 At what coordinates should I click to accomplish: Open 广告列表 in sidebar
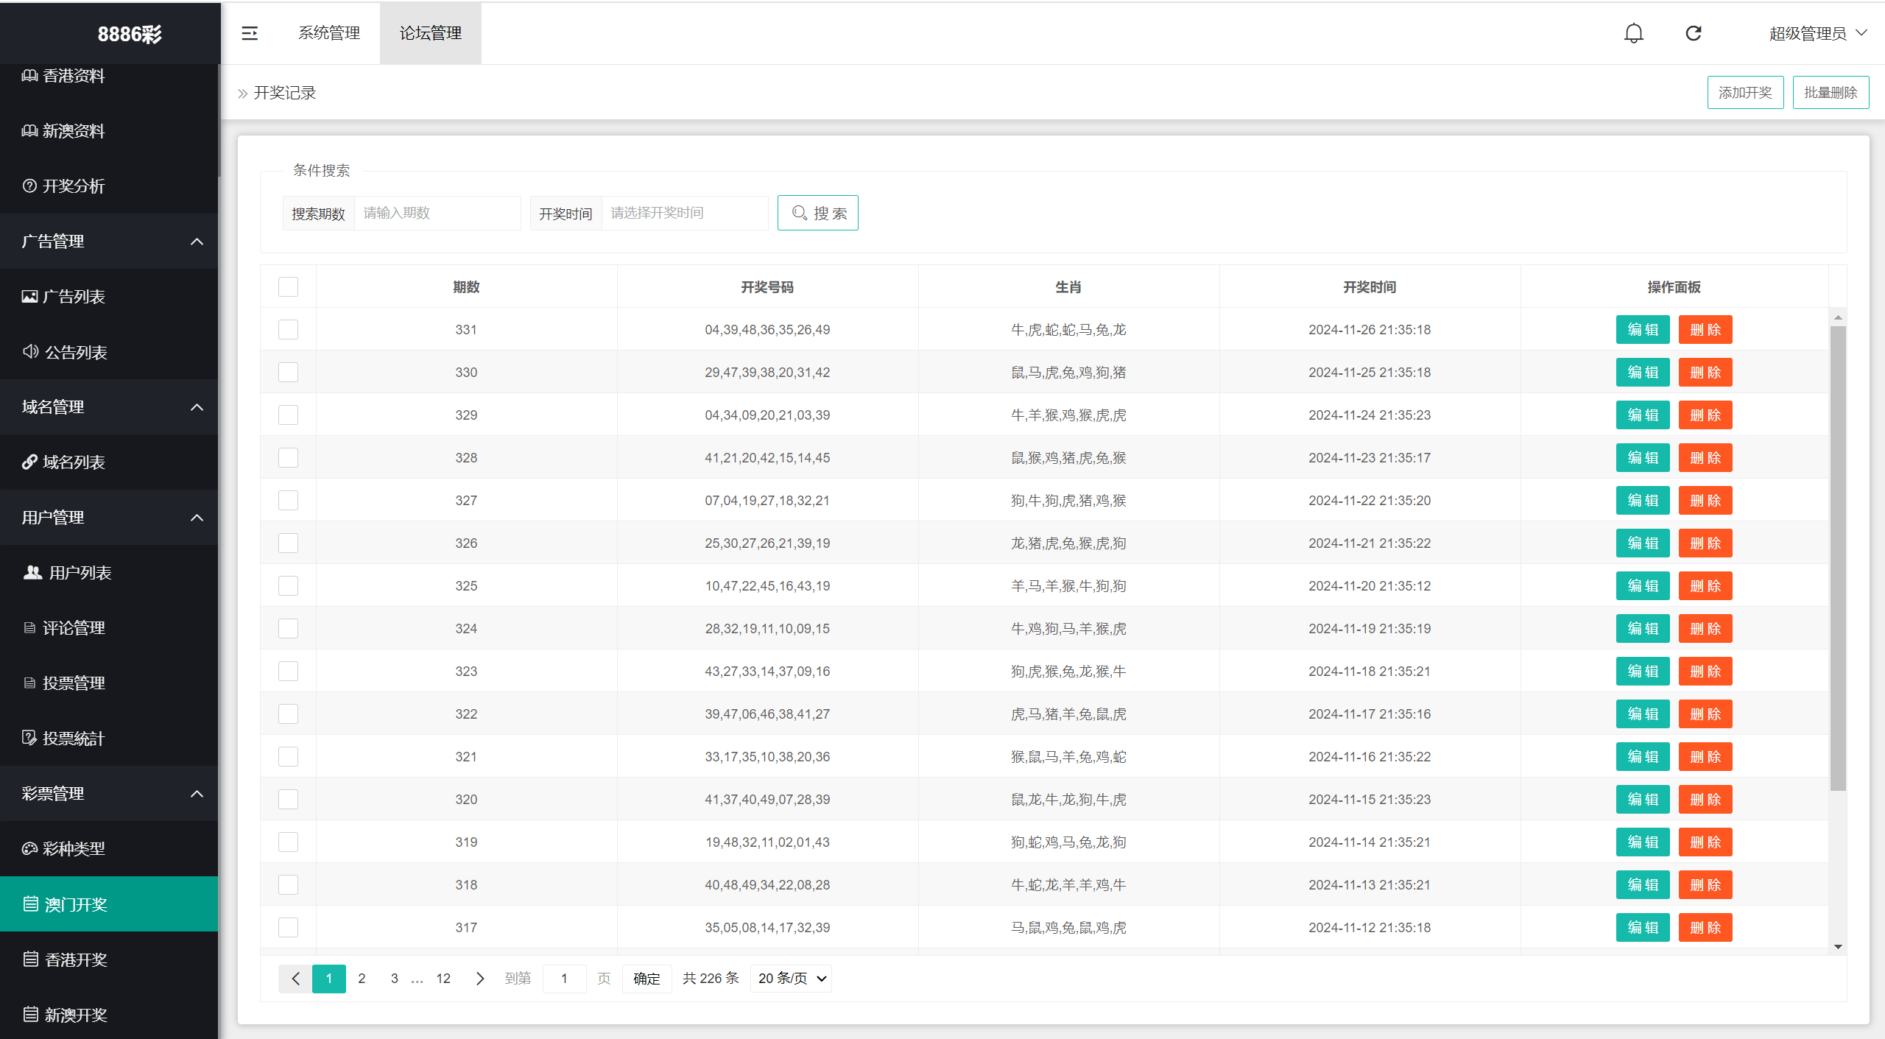(74, 297)
